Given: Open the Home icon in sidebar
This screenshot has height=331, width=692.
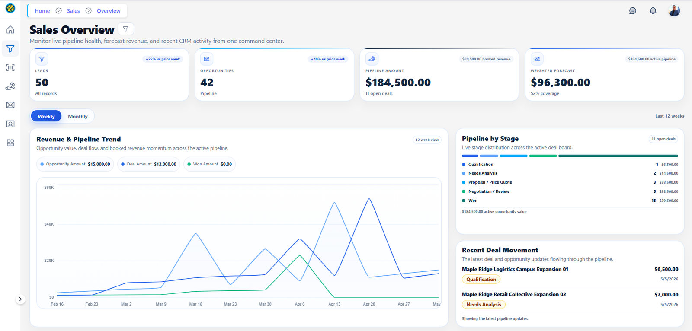Looking at the screenshot, I should tap(10, 30).
